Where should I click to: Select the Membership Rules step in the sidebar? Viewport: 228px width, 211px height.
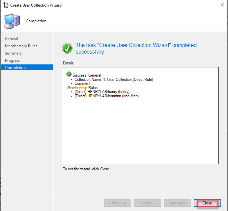pyautogui.click(x=21, y=46)
